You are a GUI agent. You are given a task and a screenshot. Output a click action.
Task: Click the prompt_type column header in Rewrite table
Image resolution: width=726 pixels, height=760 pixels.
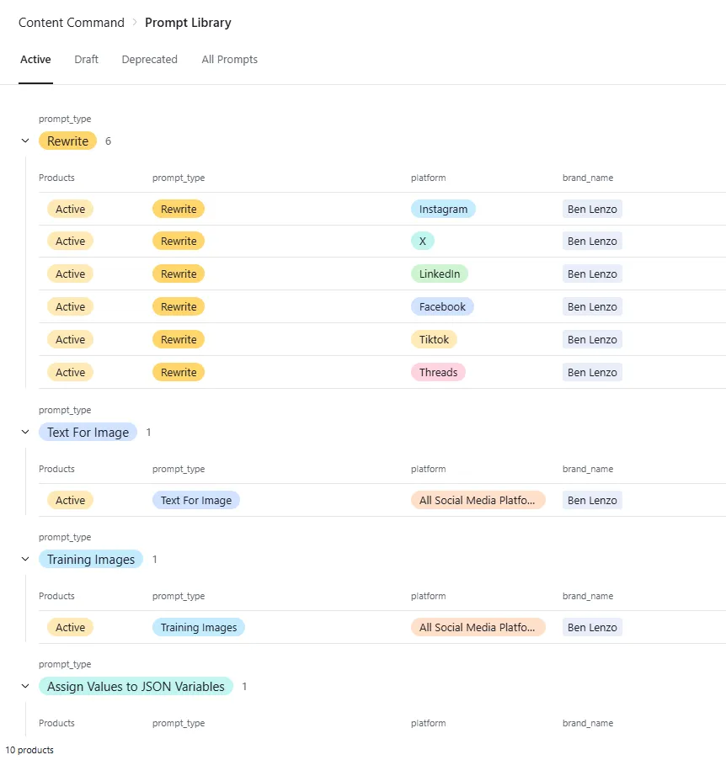tap(179, 178)
